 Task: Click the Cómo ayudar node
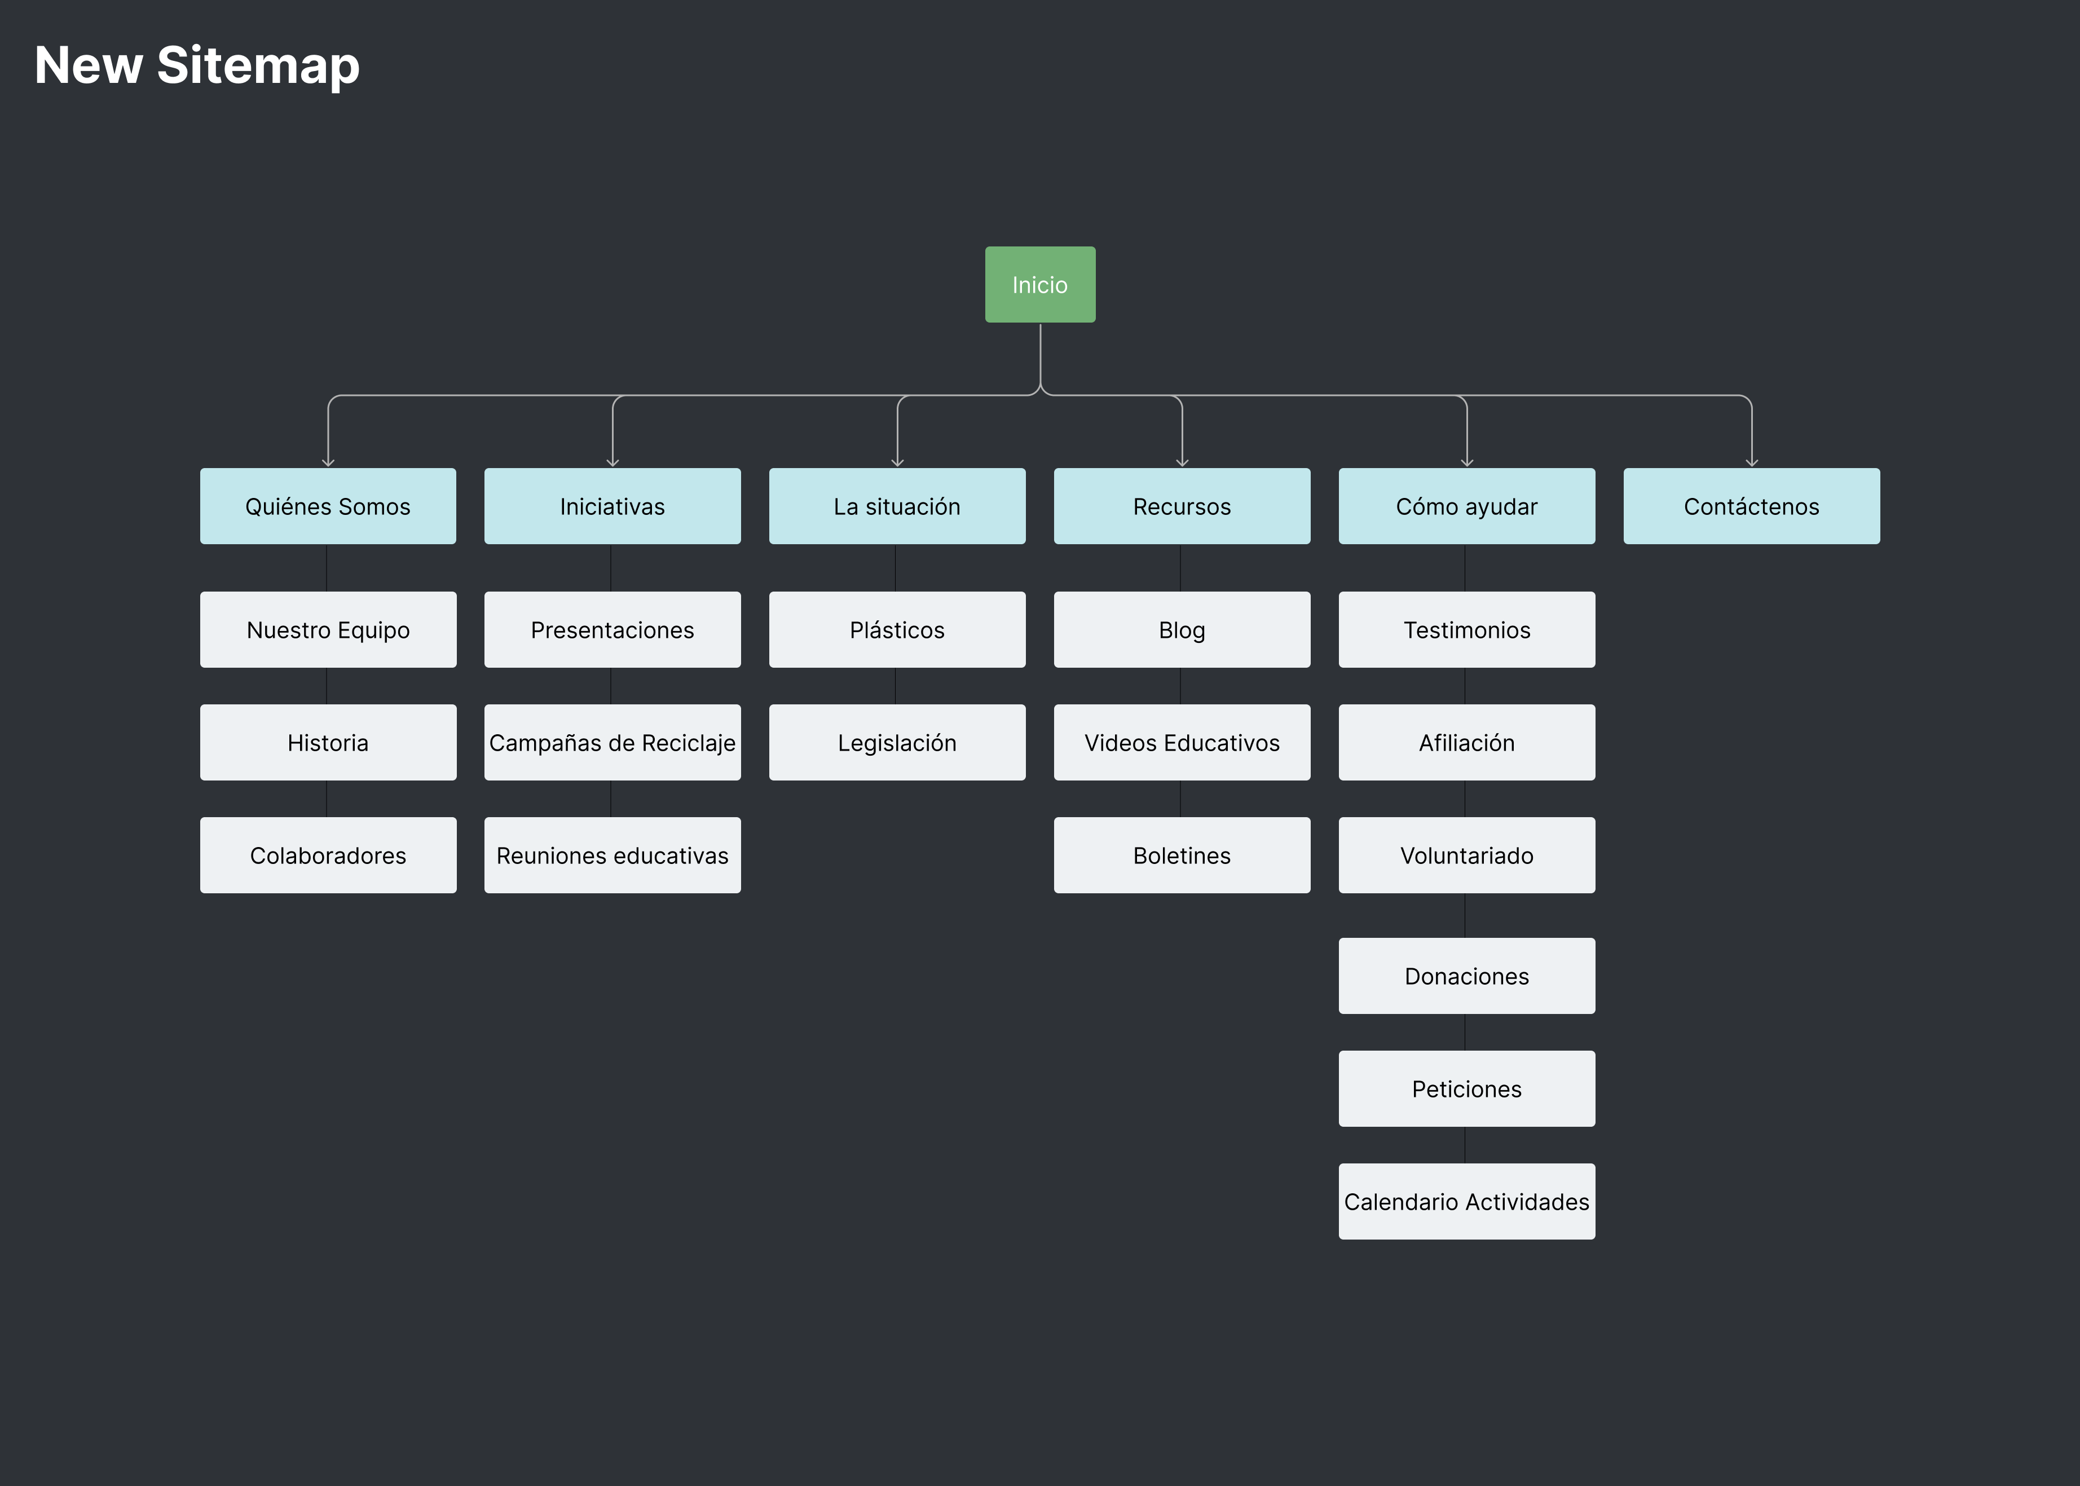[1467, 505]
